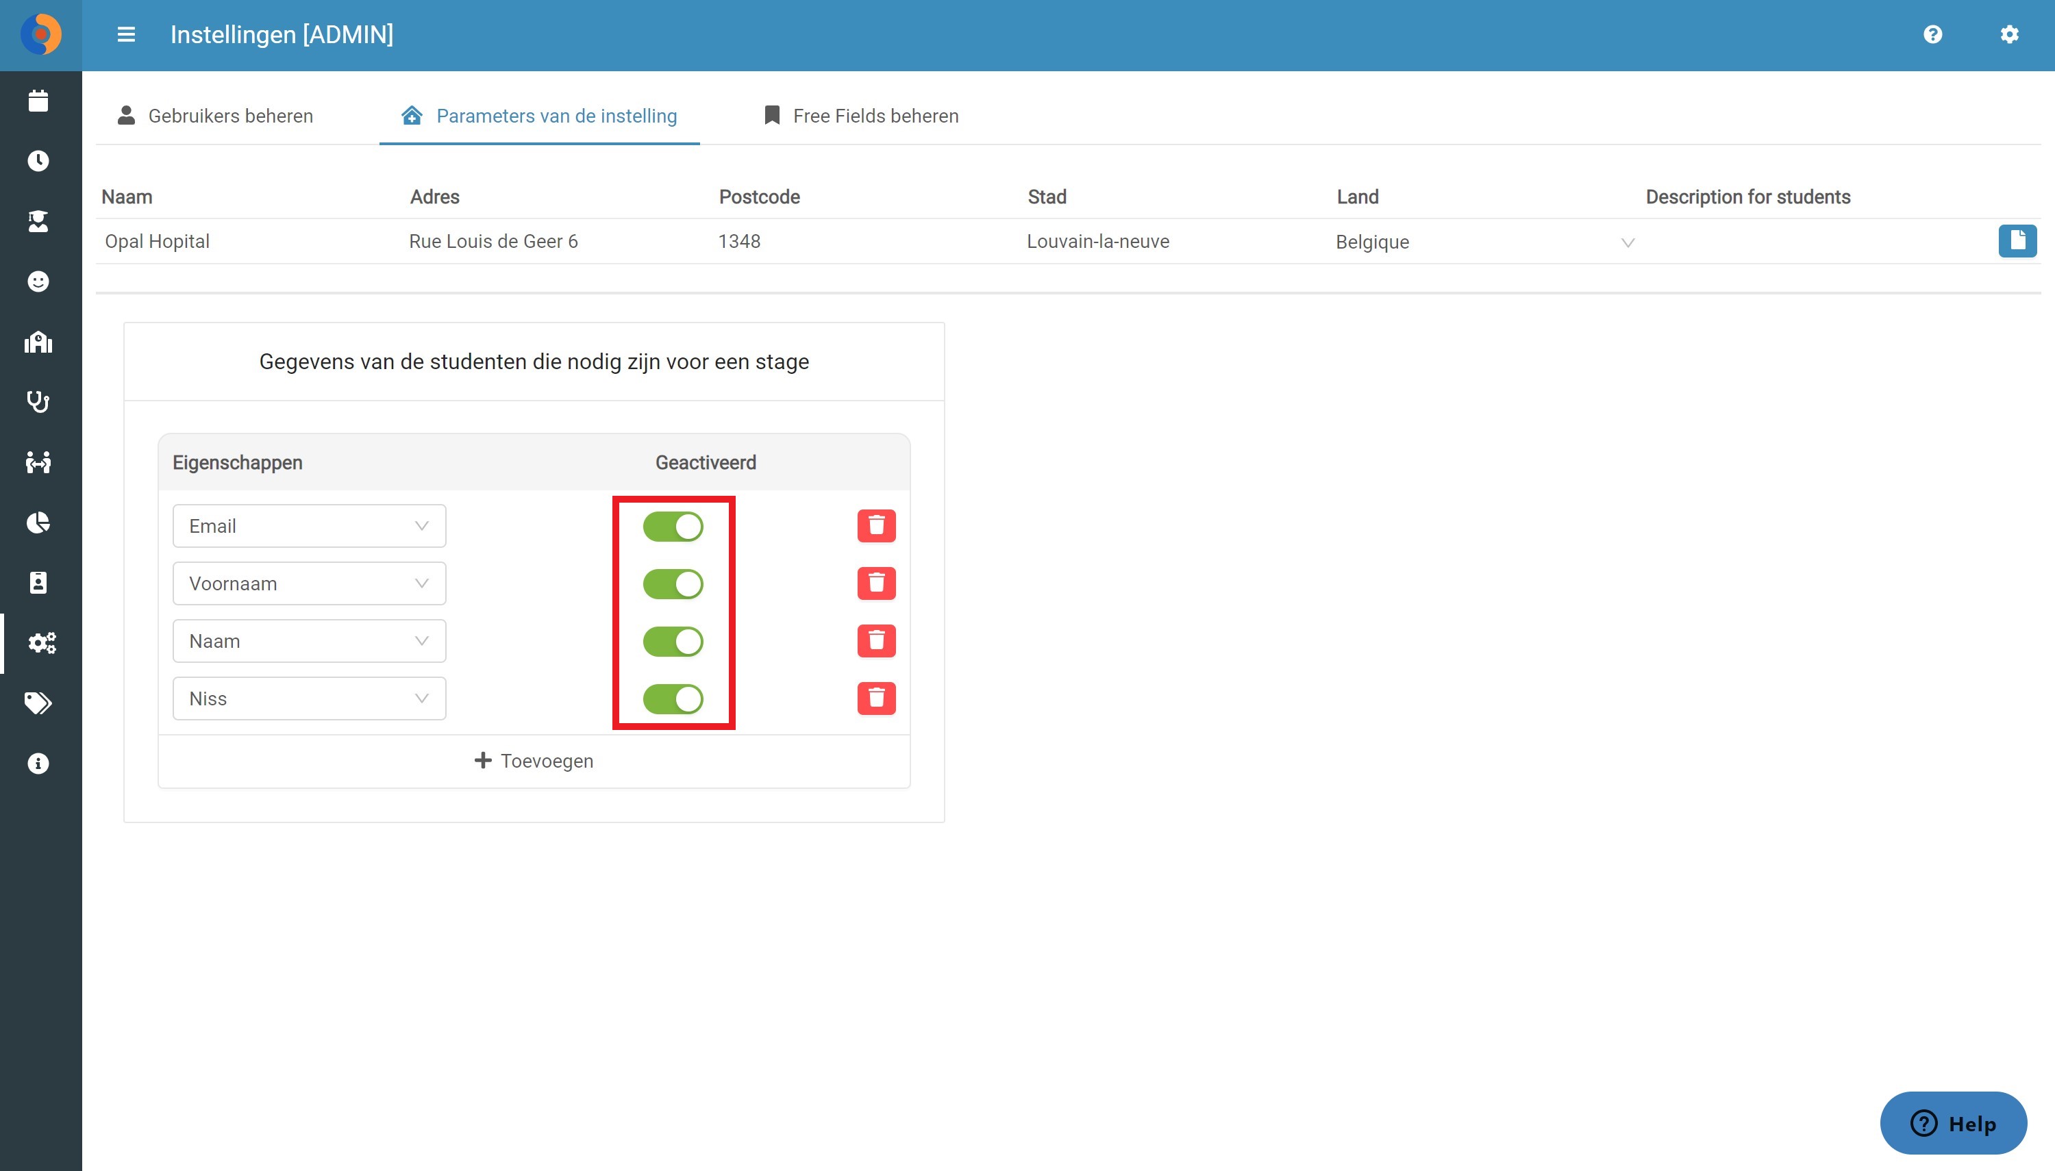This screenshot has width=2055, height=1171.
Task: Disable the Voornaam activated toggle
Action: coord(673,584)
